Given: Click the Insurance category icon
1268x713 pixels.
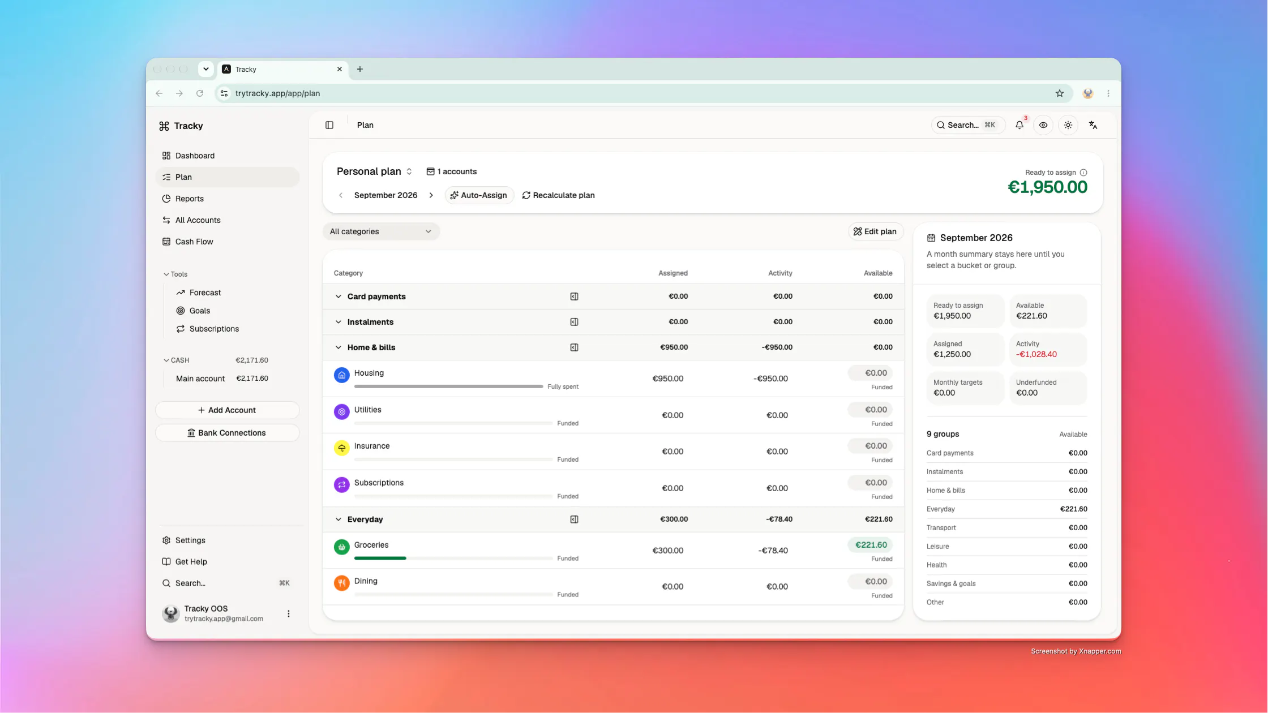Looking at the screenshot, I should [342, 448].
